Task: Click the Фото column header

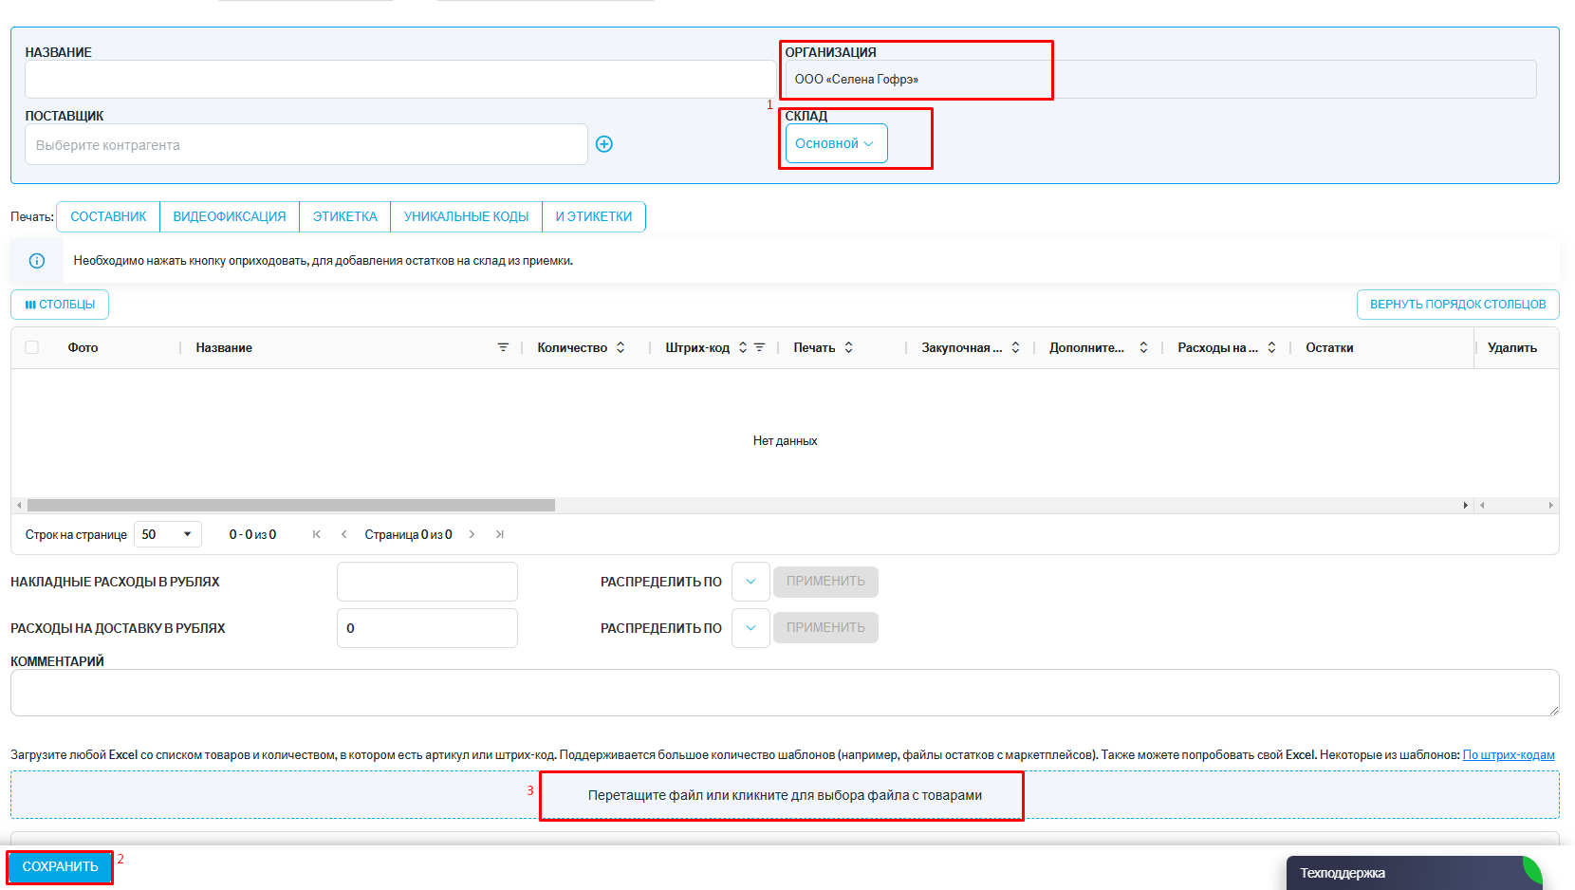Action: [83, 347]
